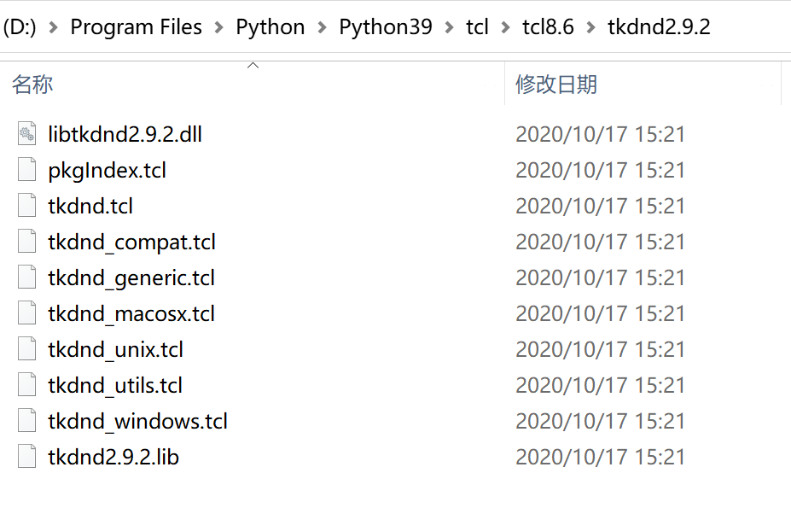Open the chevron next to Python39
791x508 pixels.
point(448,26)
